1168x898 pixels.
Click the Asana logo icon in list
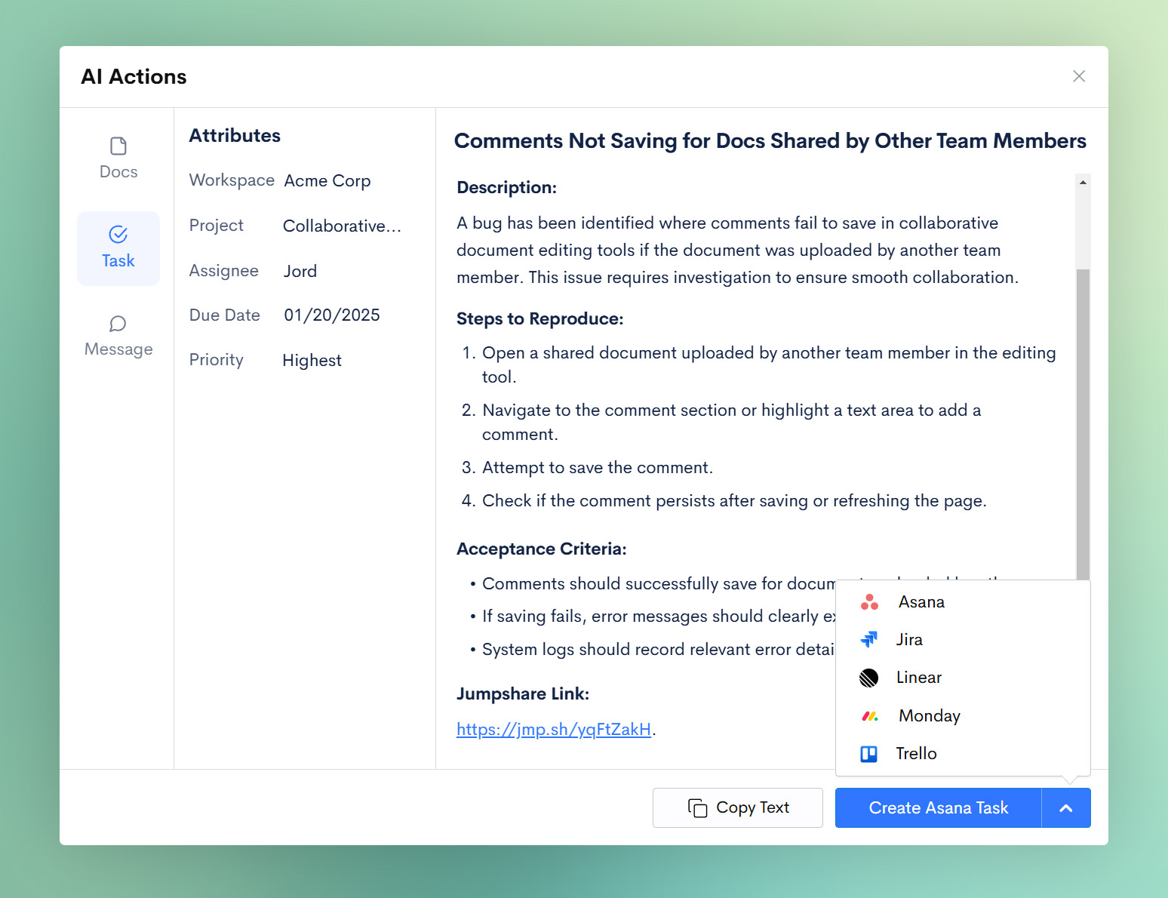pyautogui.click(x=869, y=602)
